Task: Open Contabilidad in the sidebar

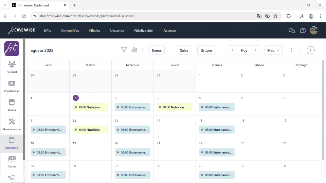Action: point(12,86)
